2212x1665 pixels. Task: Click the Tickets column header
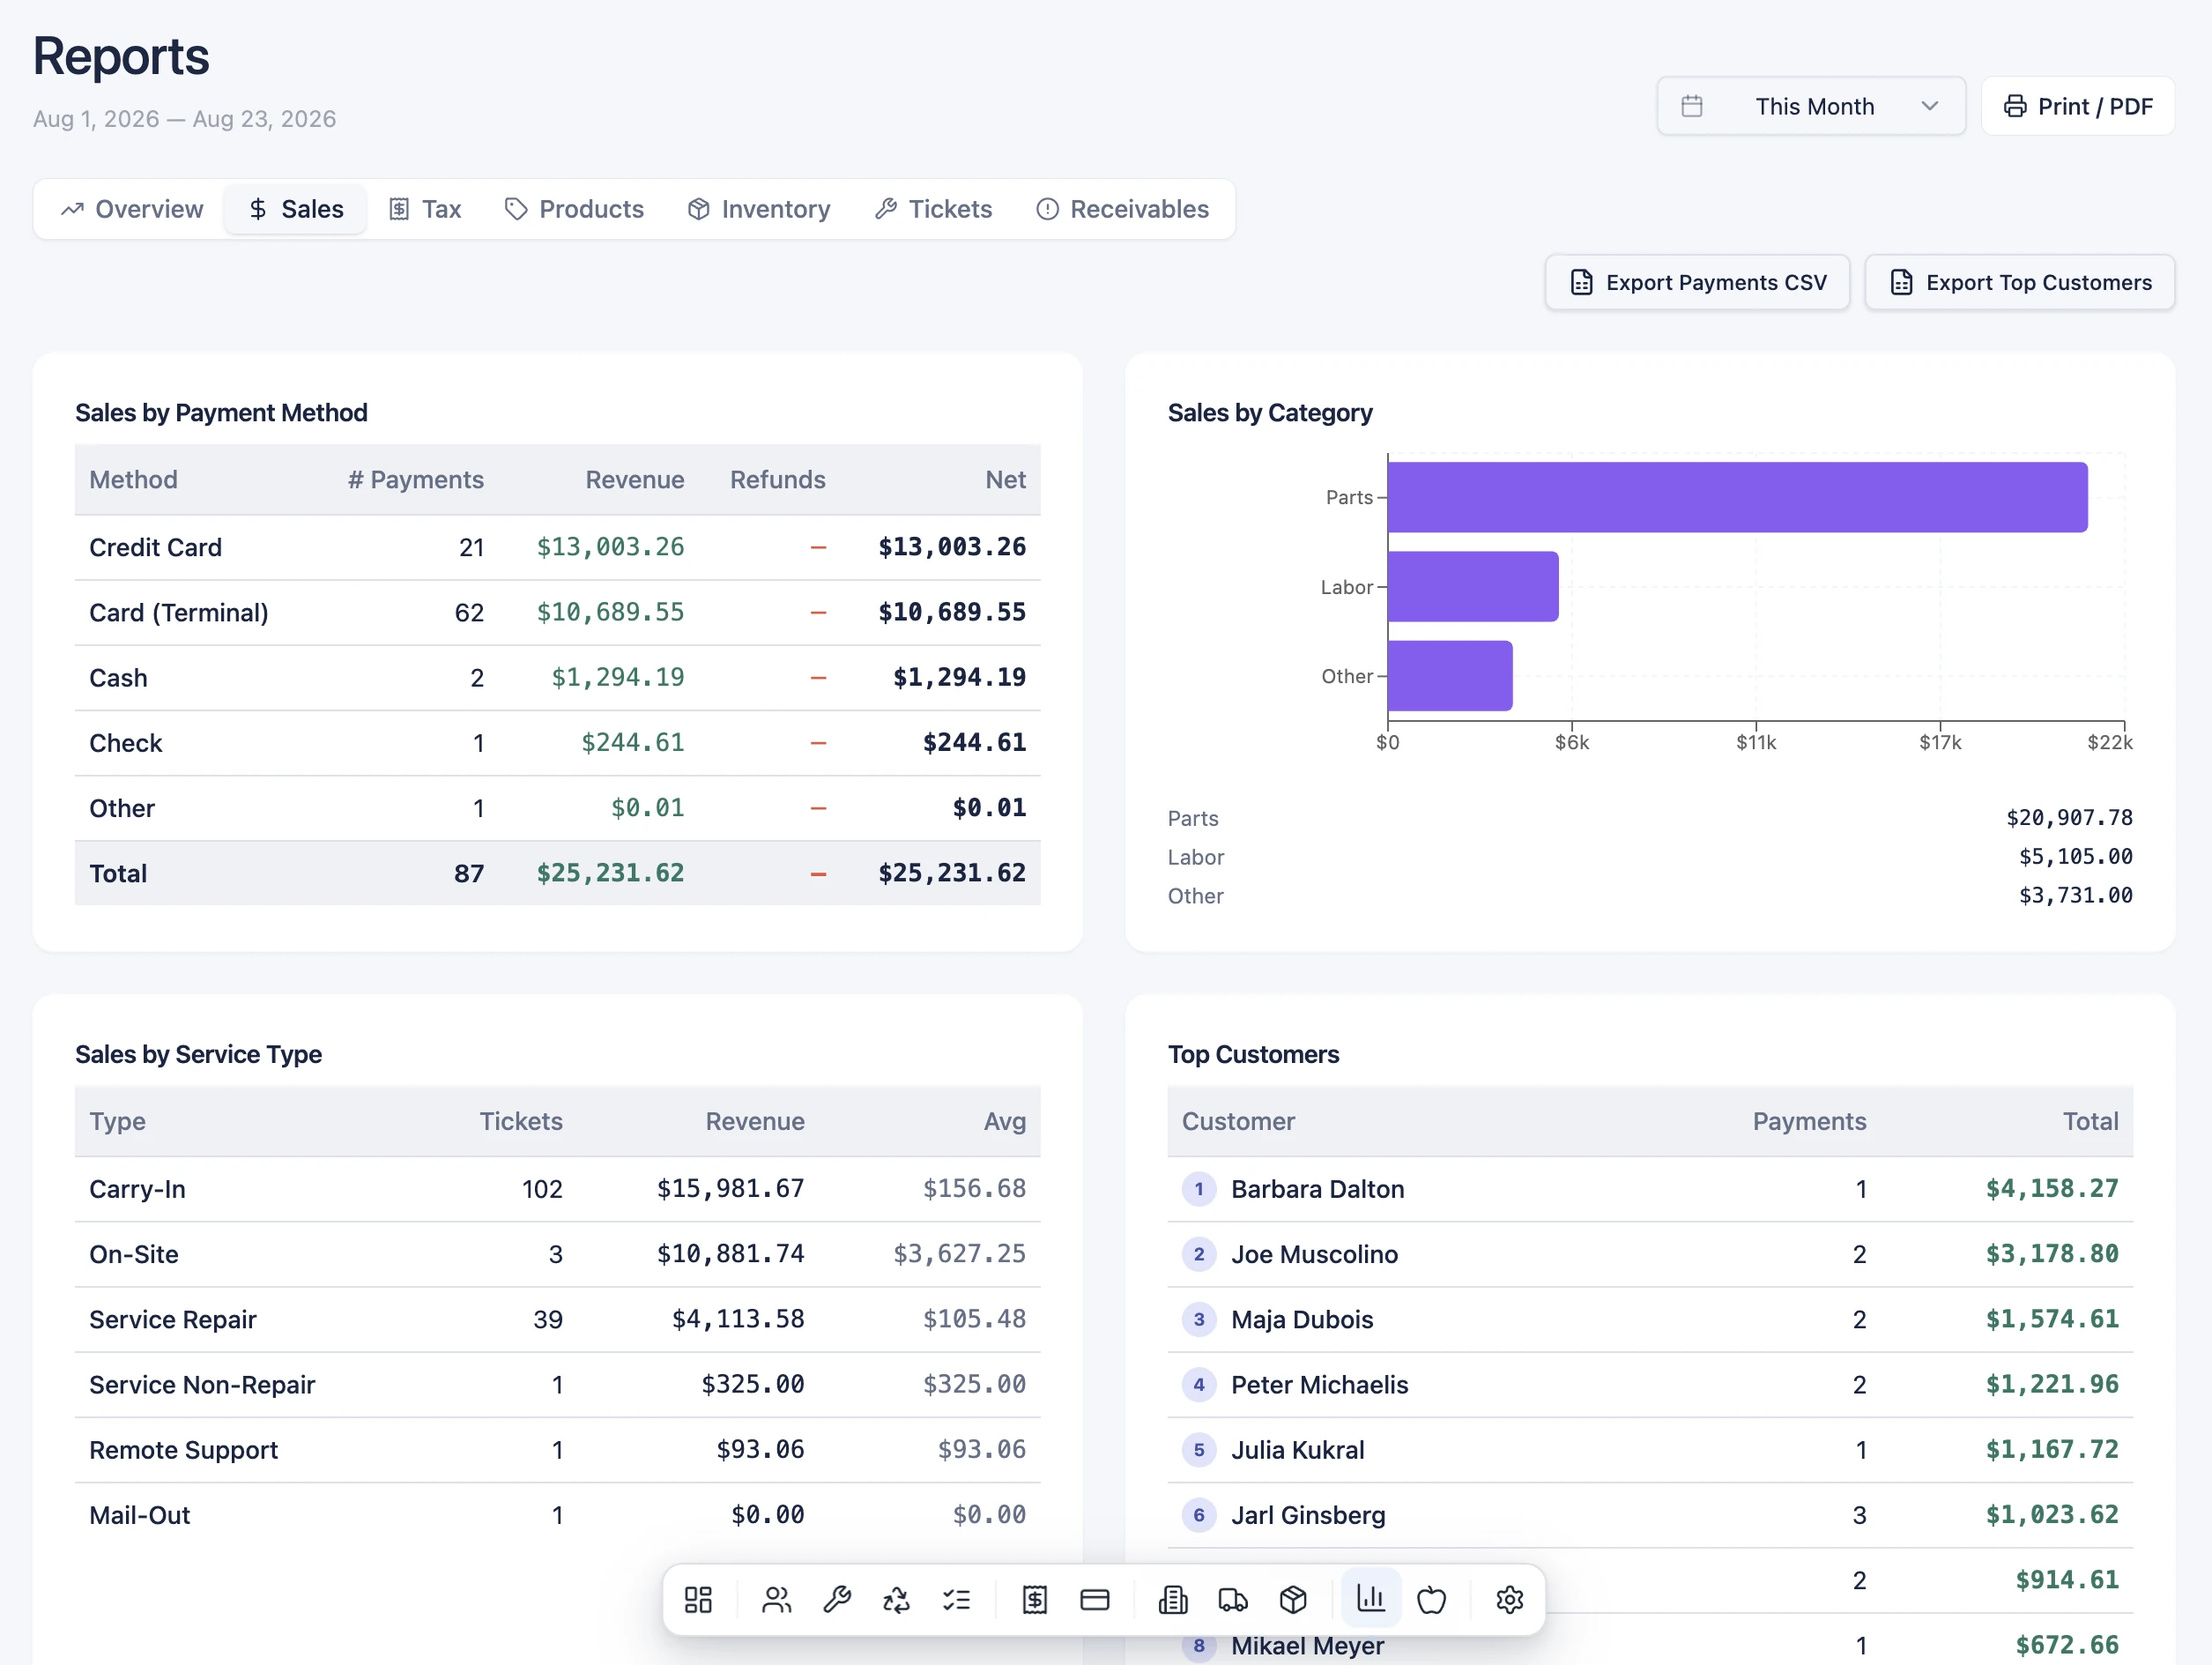click(x=520, y=1122)
